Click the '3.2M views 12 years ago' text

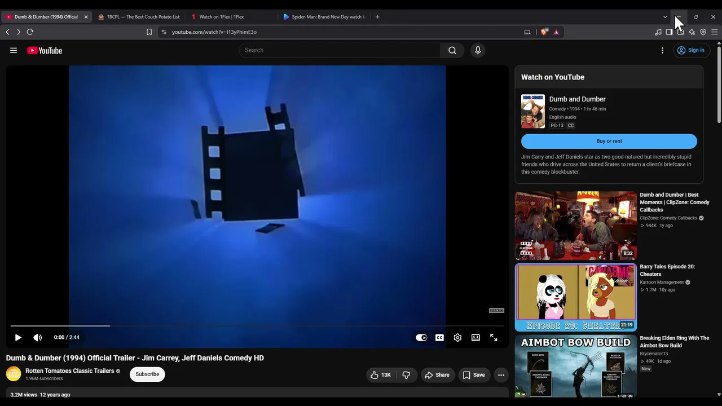[x=40, y=395]
